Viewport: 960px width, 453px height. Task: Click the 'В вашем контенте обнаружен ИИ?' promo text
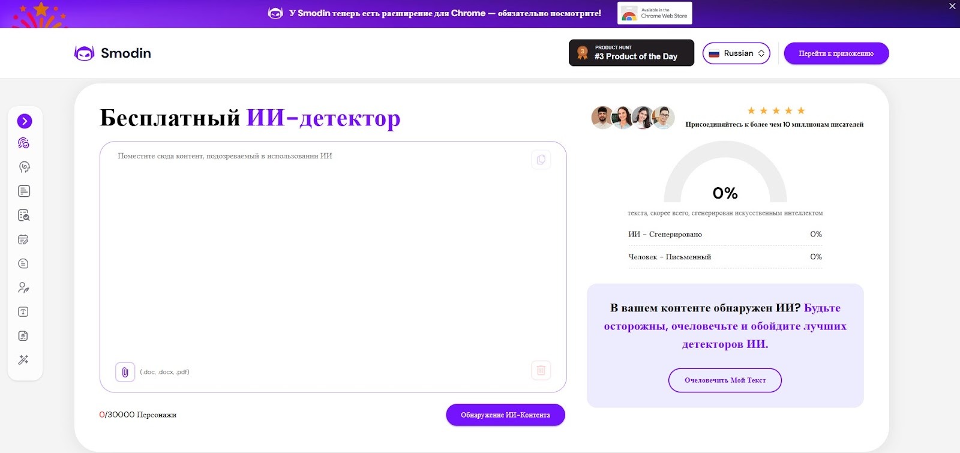(x=706, y=308)
